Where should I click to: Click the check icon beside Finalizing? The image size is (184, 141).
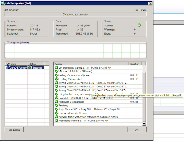[x=56, y=106]
